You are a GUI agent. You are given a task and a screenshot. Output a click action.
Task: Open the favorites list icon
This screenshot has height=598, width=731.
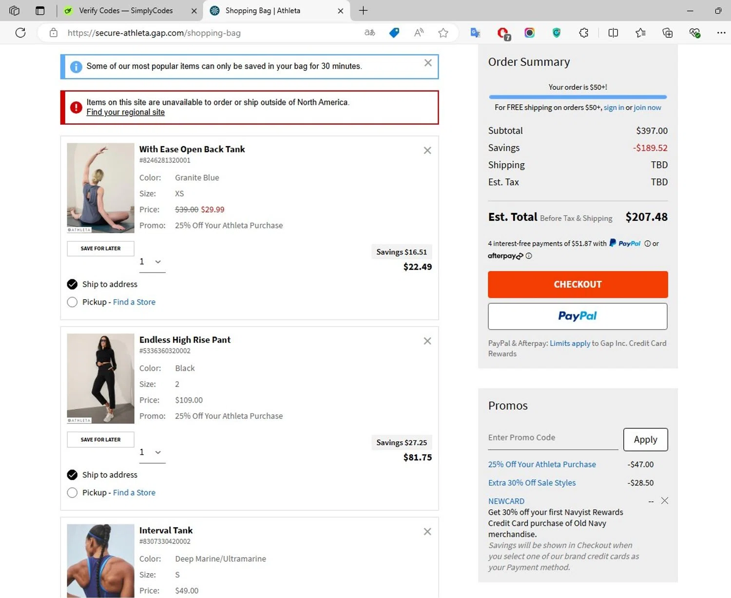click(640, 33)
